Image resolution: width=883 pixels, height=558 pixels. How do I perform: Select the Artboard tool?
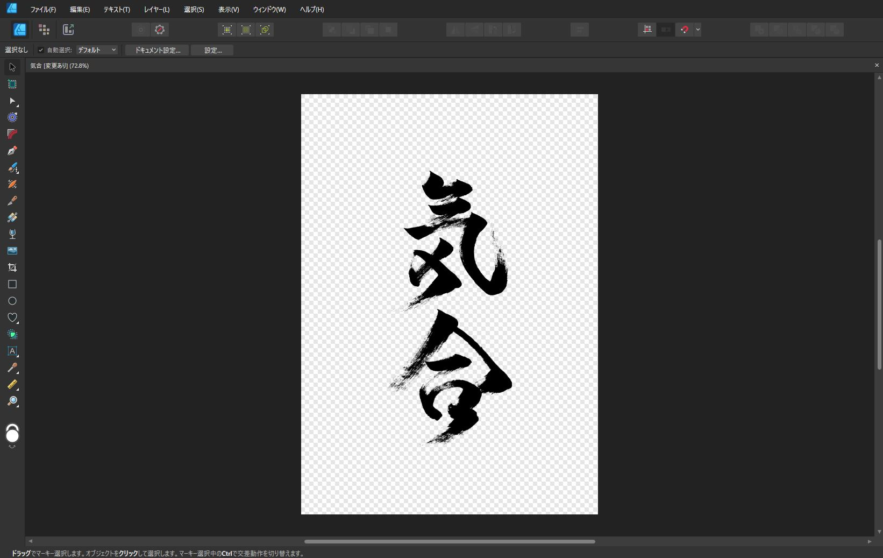12,84
